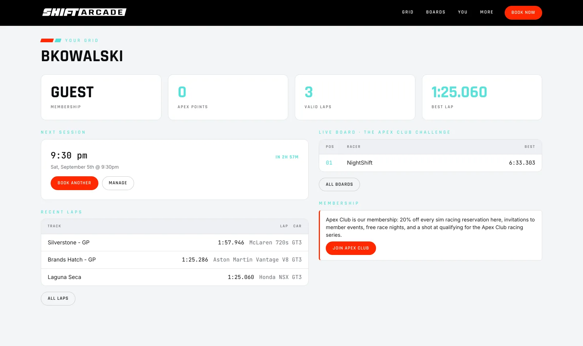Image resolution: width=583 pixels, height=346 pixels.
Task: Open All Laps list
Action: click(58, 299)
